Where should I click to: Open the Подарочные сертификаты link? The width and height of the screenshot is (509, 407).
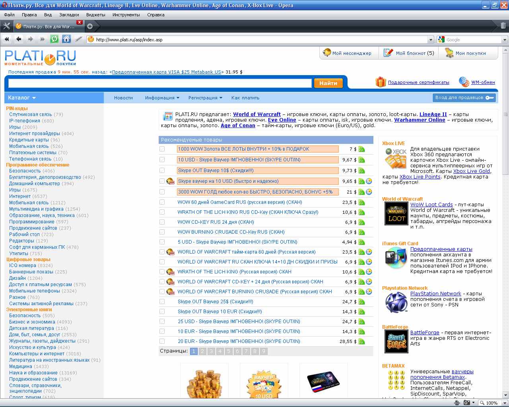coord(418,82)
